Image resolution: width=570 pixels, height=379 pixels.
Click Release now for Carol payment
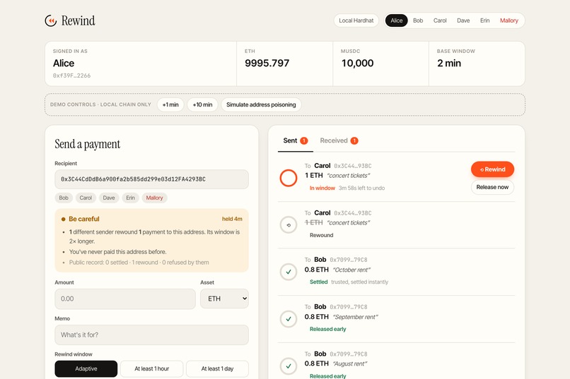[493, 187]
